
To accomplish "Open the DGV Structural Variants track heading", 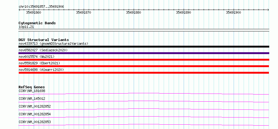I will [x=44, y=40].
